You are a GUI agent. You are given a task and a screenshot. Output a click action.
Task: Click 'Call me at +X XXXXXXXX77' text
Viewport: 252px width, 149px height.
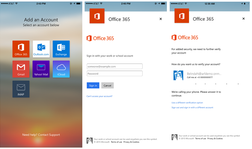pos(200,77)
